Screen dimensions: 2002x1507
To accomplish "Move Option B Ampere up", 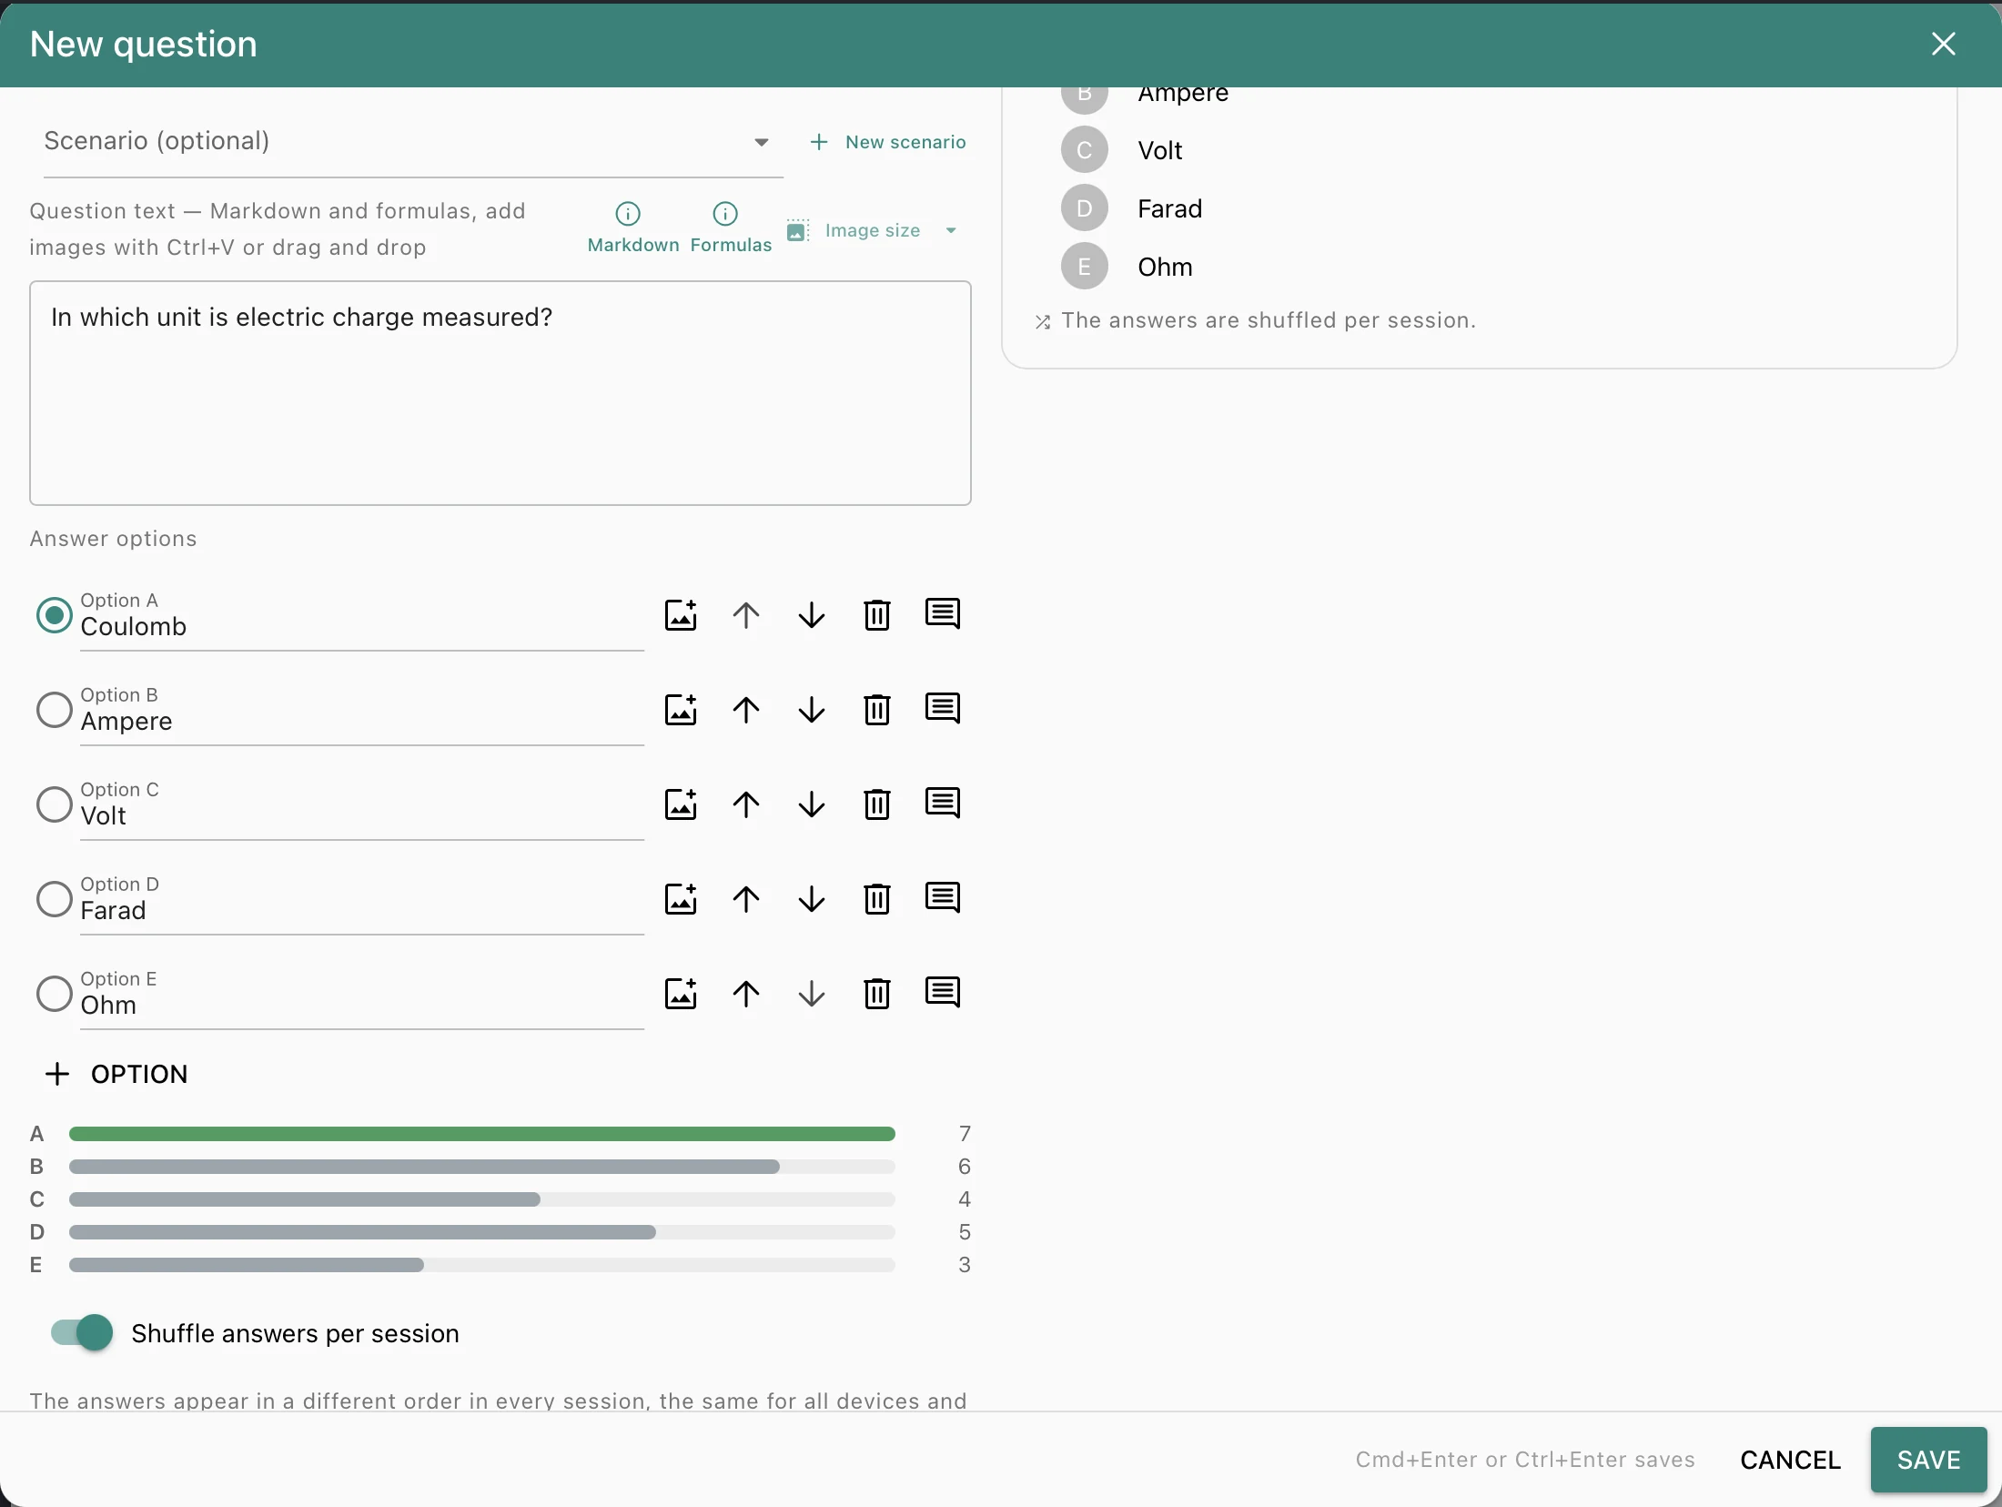I will click(746, 710).
